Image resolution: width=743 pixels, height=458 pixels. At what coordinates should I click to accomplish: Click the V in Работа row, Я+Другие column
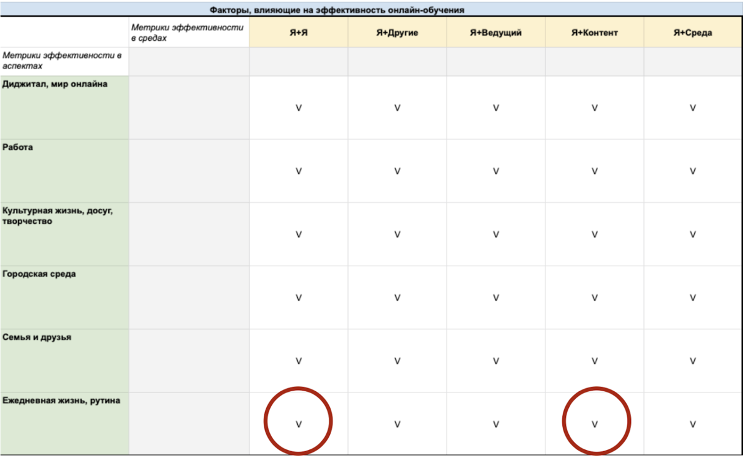pyautogui.click(x=397, y=171)
